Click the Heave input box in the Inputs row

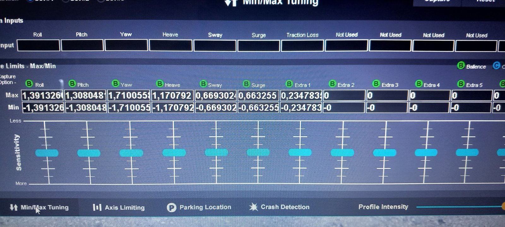[171, 45]
